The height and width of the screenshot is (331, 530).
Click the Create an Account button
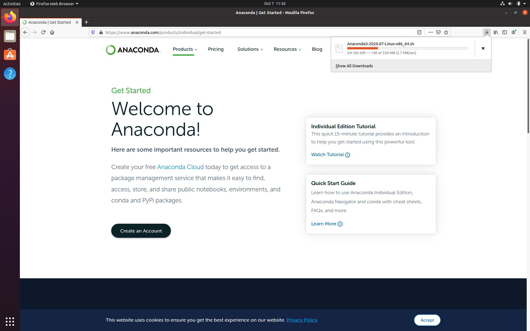pyautogui.click(x=141, y=231)
